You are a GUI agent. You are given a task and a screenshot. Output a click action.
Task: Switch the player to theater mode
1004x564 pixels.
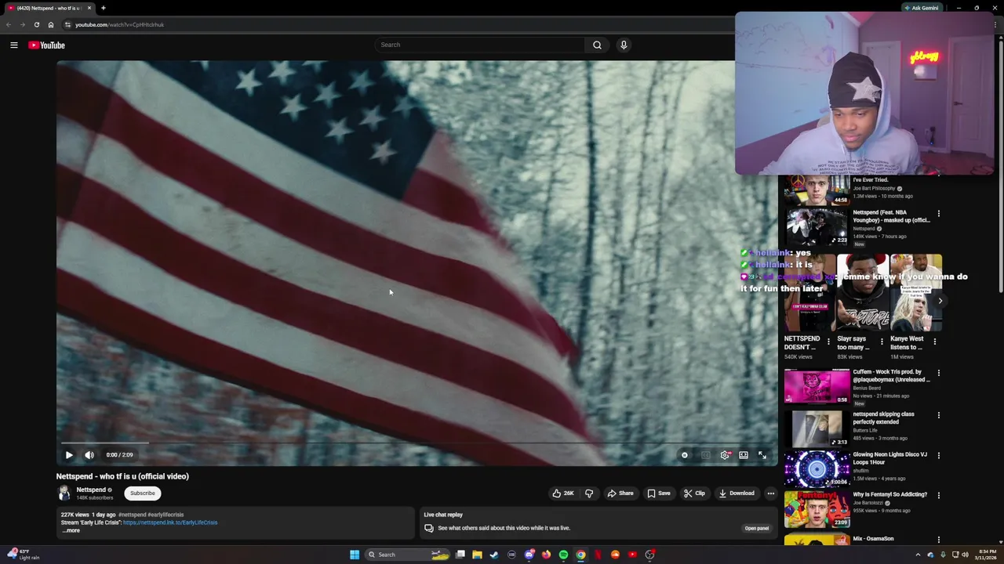pos(744,455)
